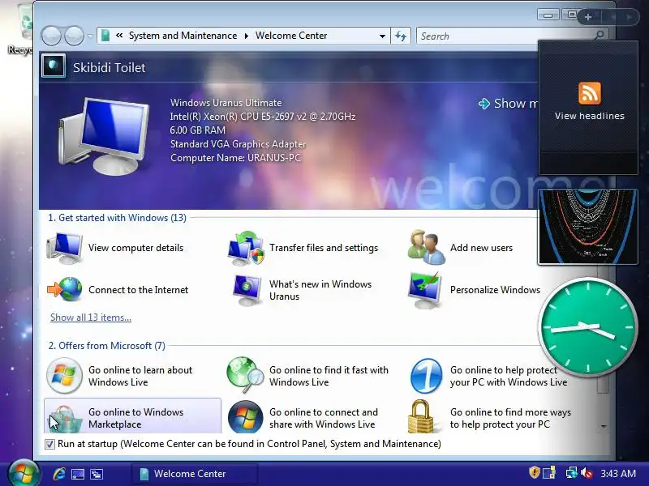Screen dimensions: 649x486
Task: Click the Skibidi Toilet user picture
Action: click(54, 66)
